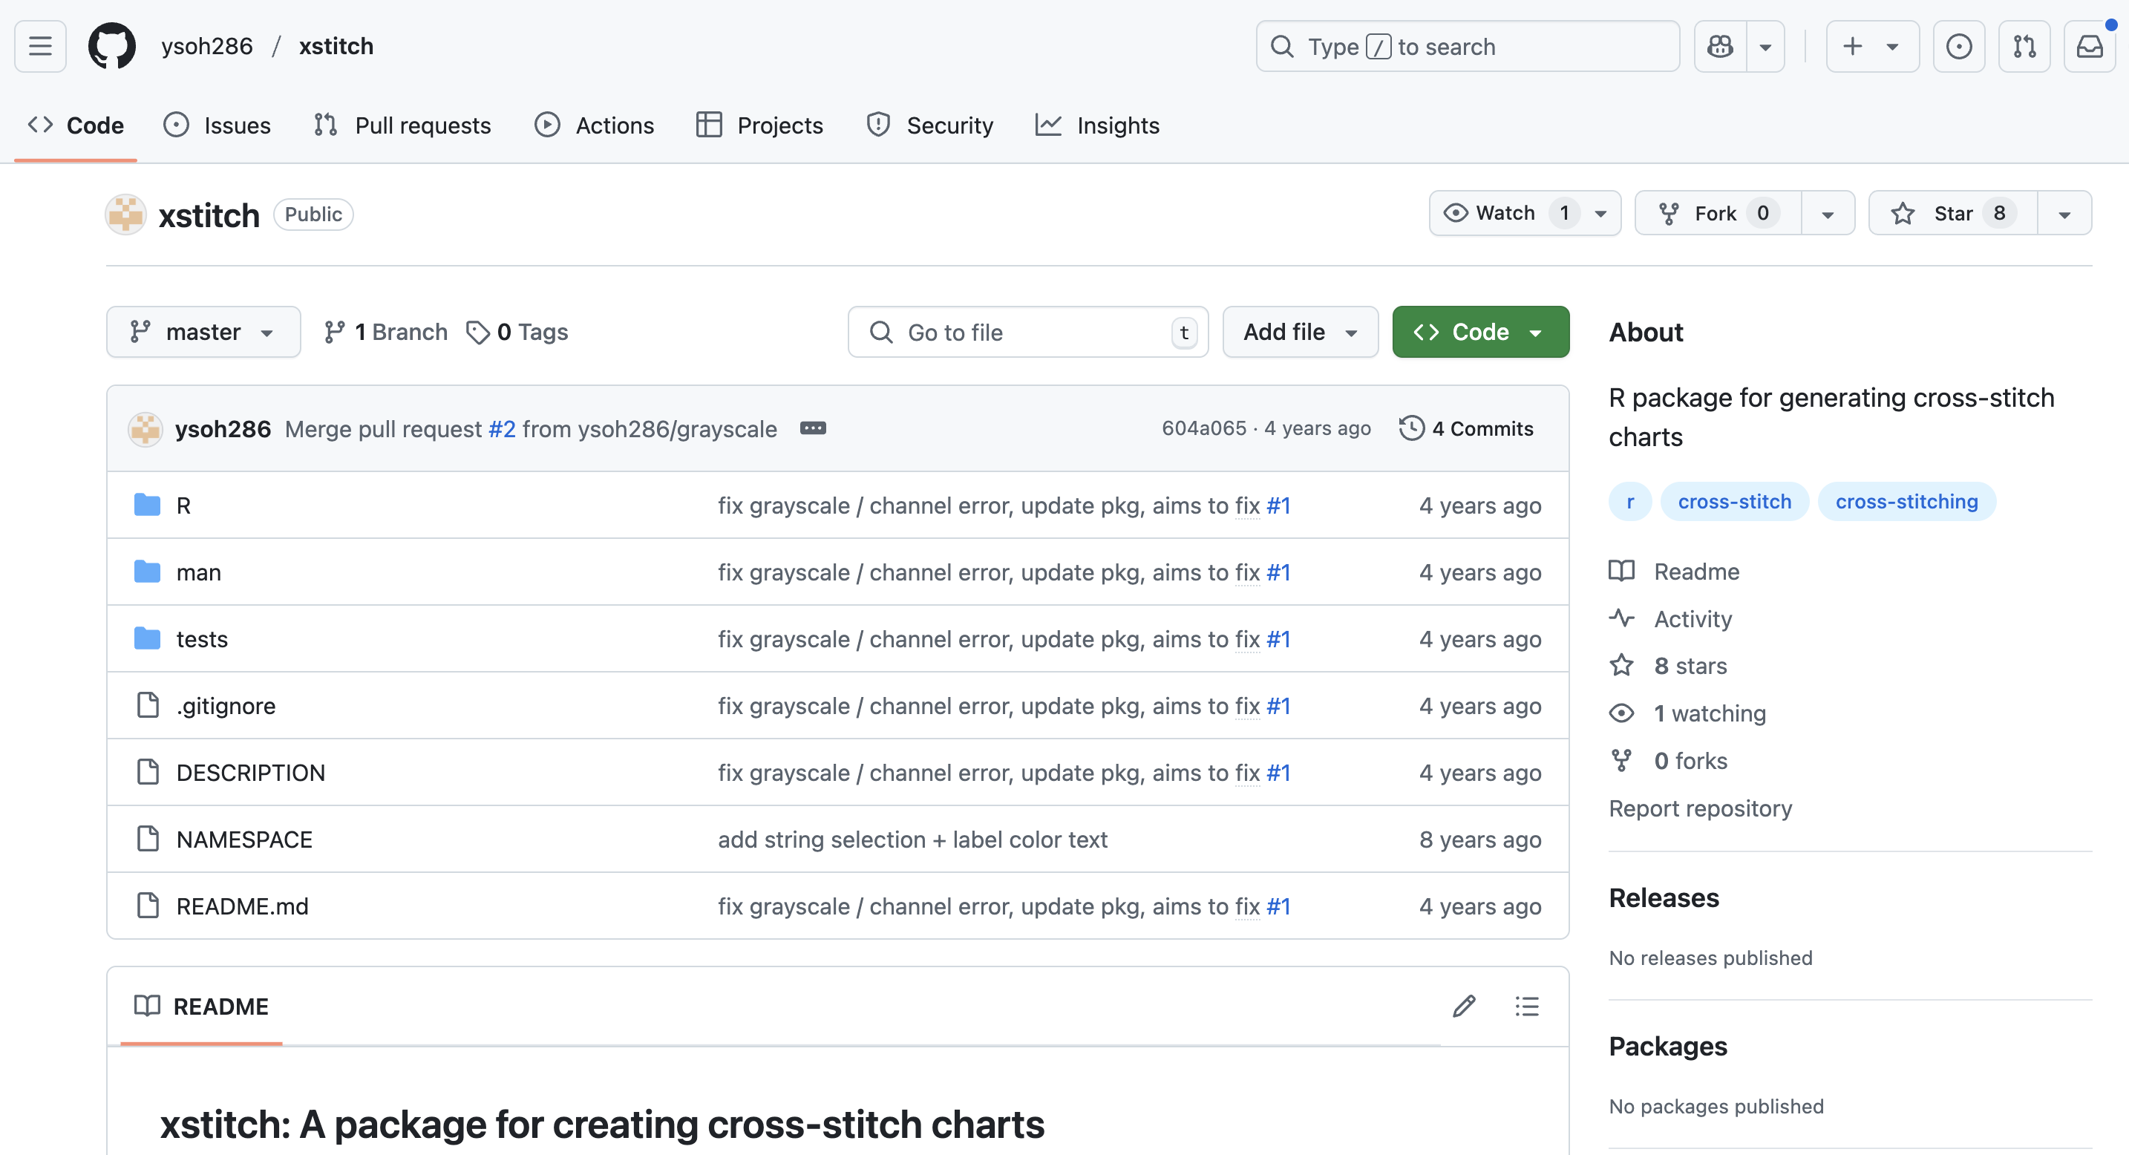Open pull request #2 link
This screenshot has width=2129, height=1155.
502,429
